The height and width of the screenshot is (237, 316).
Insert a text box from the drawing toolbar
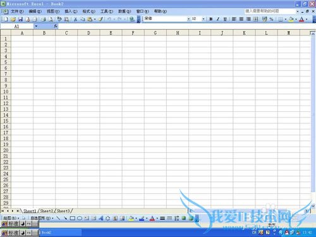pos(87,218)
